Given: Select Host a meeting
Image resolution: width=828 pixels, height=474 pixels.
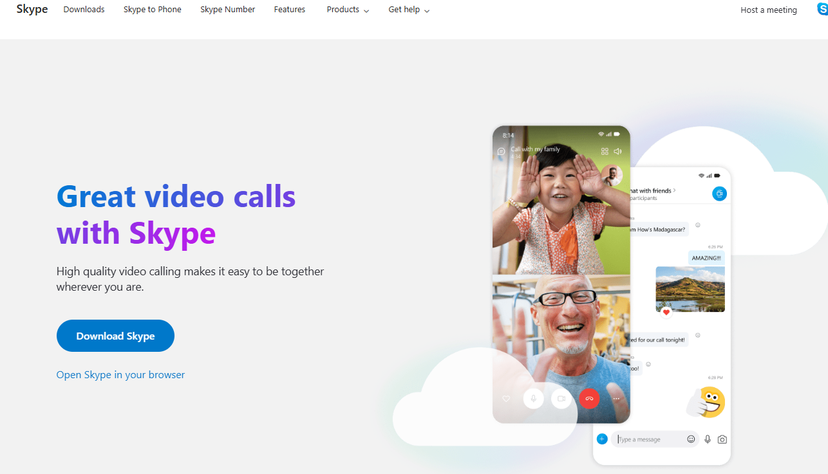Looking at the screenshot, I should tap(769, 10).
